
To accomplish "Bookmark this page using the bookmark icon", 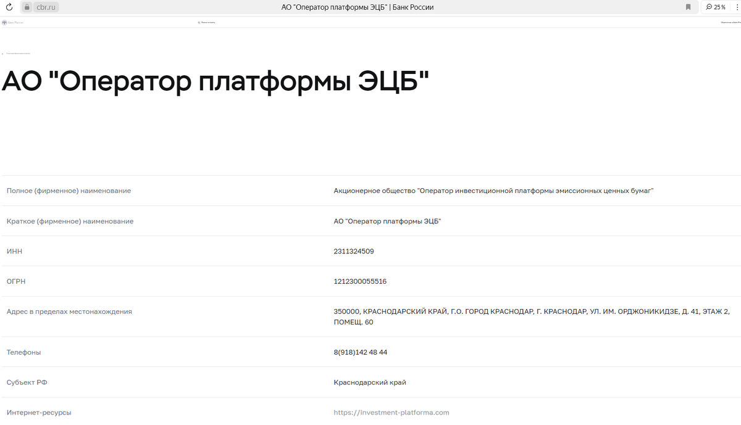I will pos(687,7).
